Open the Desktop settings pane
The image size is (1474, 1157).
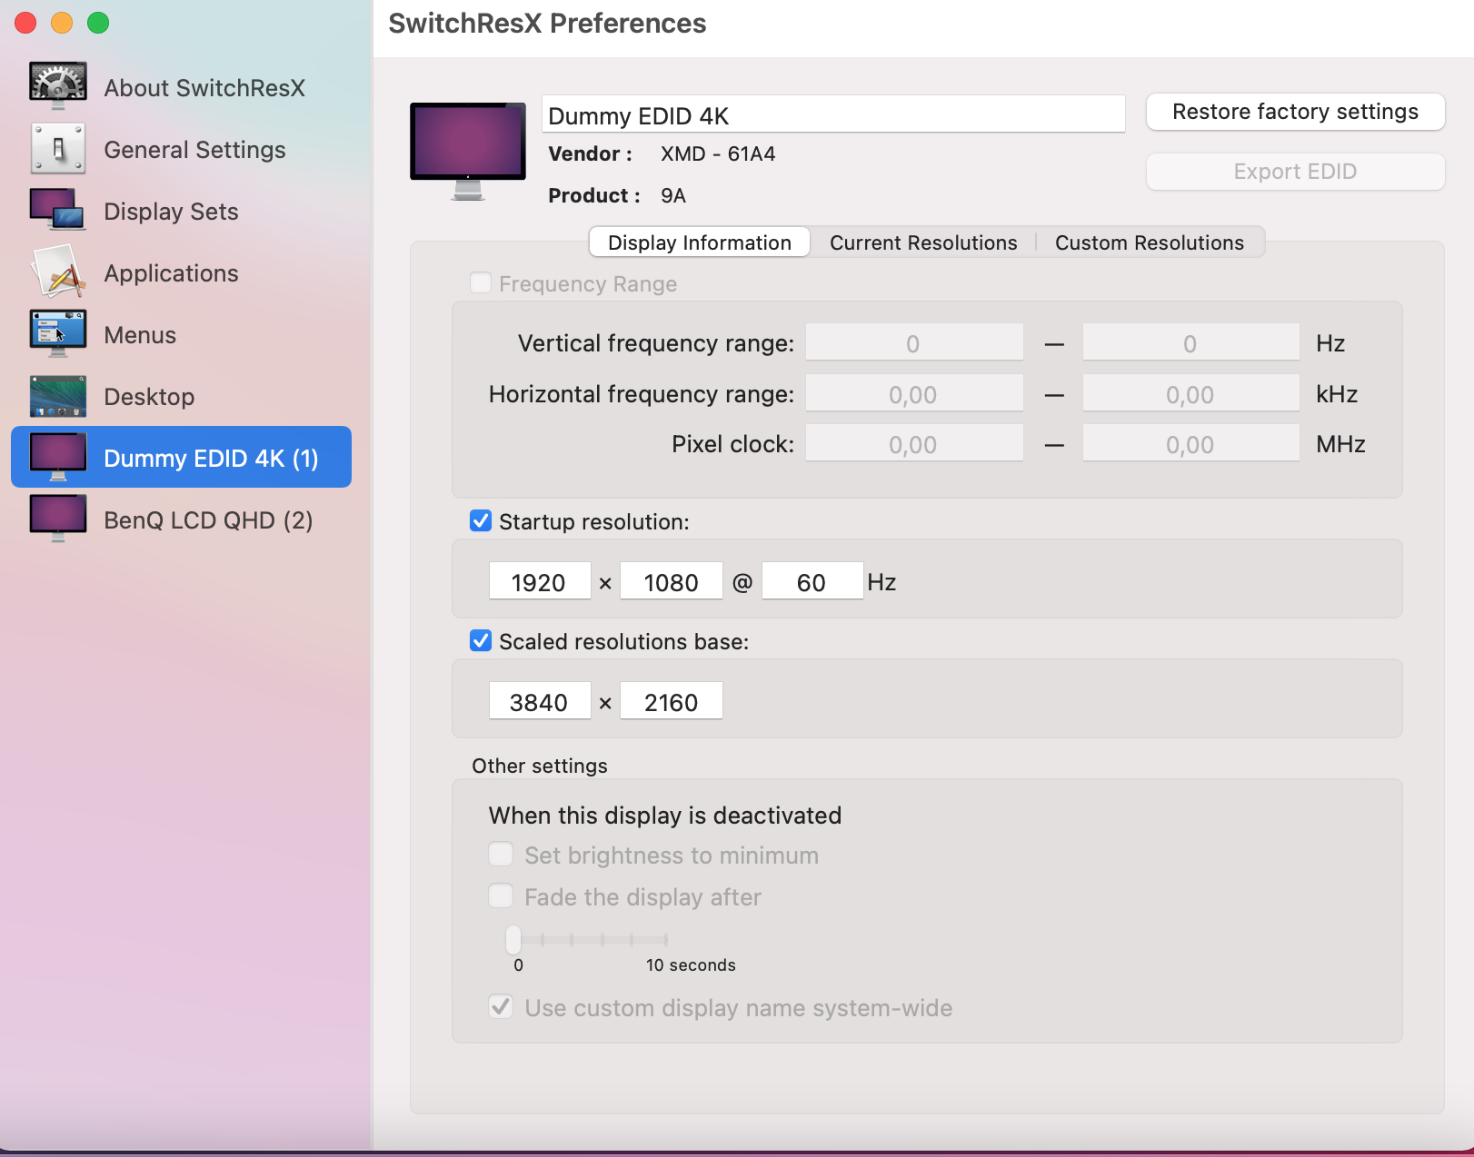(182, 396)
